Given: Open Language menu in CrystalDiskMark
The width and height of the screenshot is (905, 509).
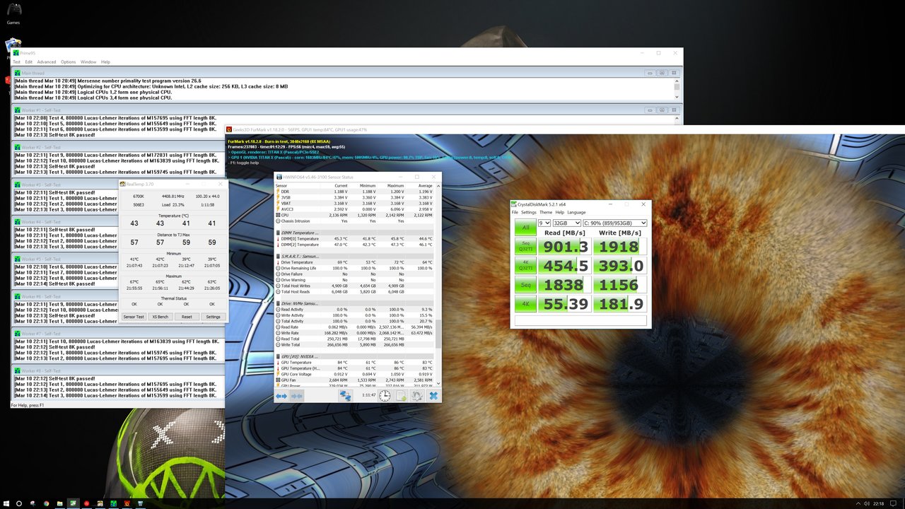Looking at the screenshot, I should pyautogui.click(x=576, y=212).
